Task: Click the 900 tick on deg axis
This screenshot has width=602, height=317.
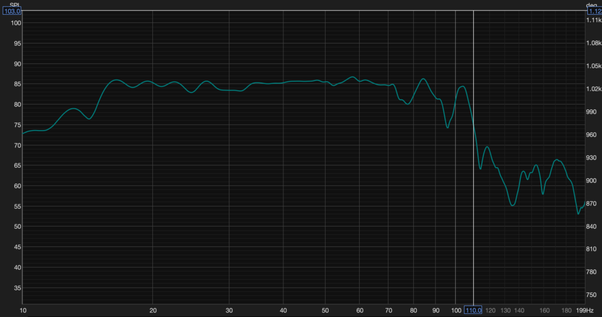Action: (x=591, y=181)
